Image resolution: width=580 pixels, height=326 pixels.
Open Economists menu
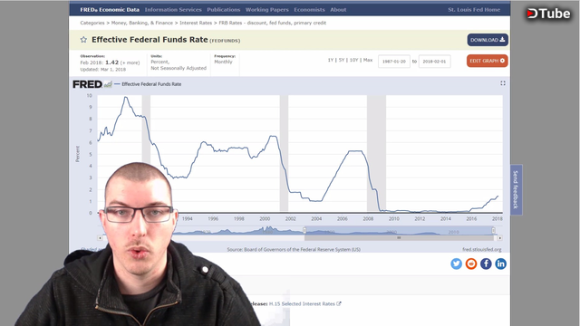pos(309,10)
